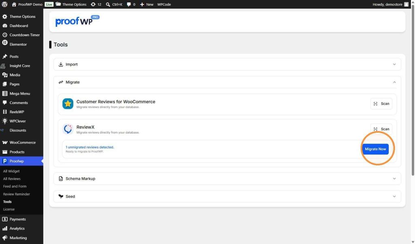Select the Proofwp sidebar menu
Image resolution: width=415 pixels, height=244 pixels.
point(21,161)
